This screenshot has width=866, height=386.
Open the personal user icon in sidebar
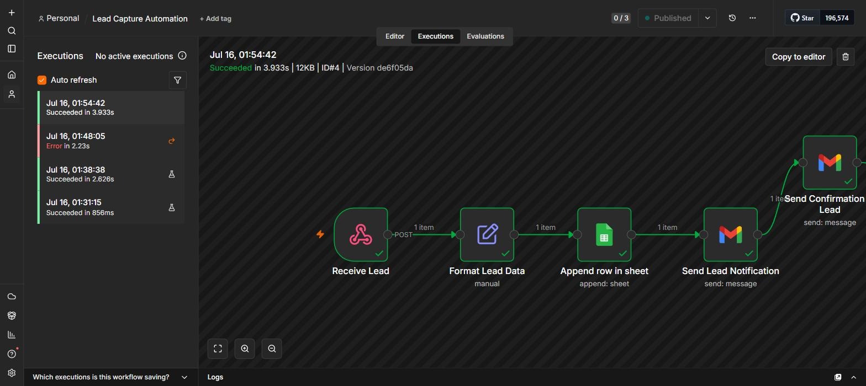(x=12, y=94)
